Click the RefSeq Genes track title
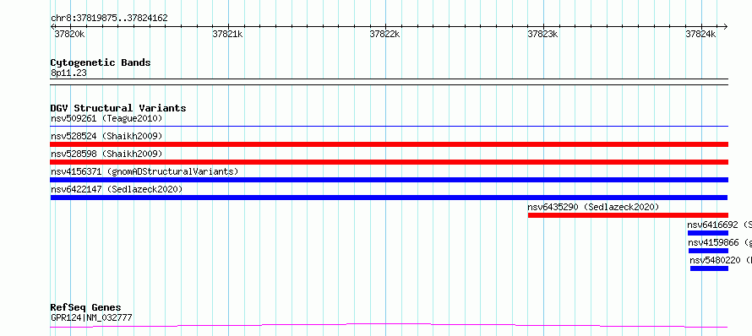 click(86, 307)
